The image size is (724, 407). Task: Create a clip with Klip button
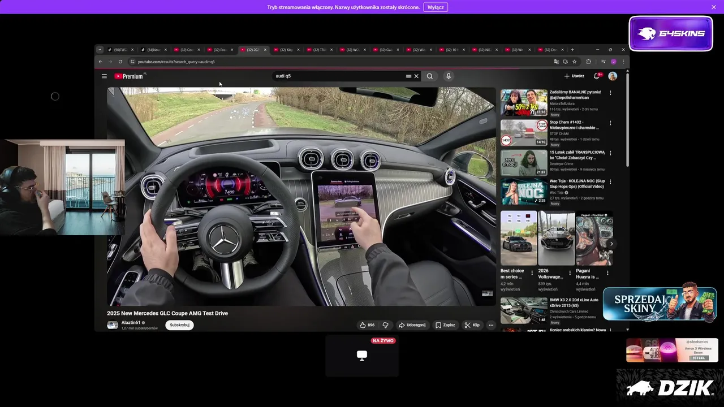point(472,325)
